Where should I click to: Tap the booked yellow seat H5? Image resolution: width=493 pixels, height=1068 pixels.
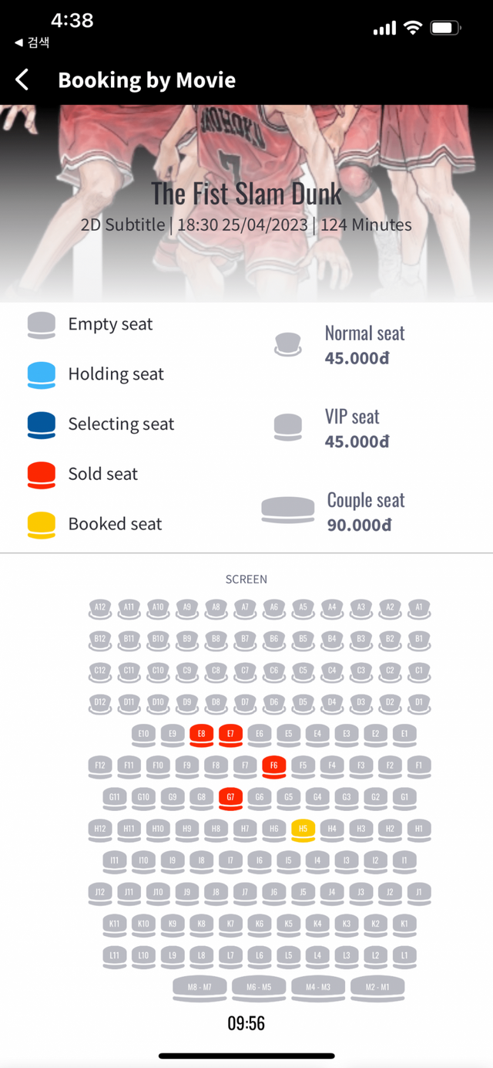pyautogui.click(x=303, y=830)
